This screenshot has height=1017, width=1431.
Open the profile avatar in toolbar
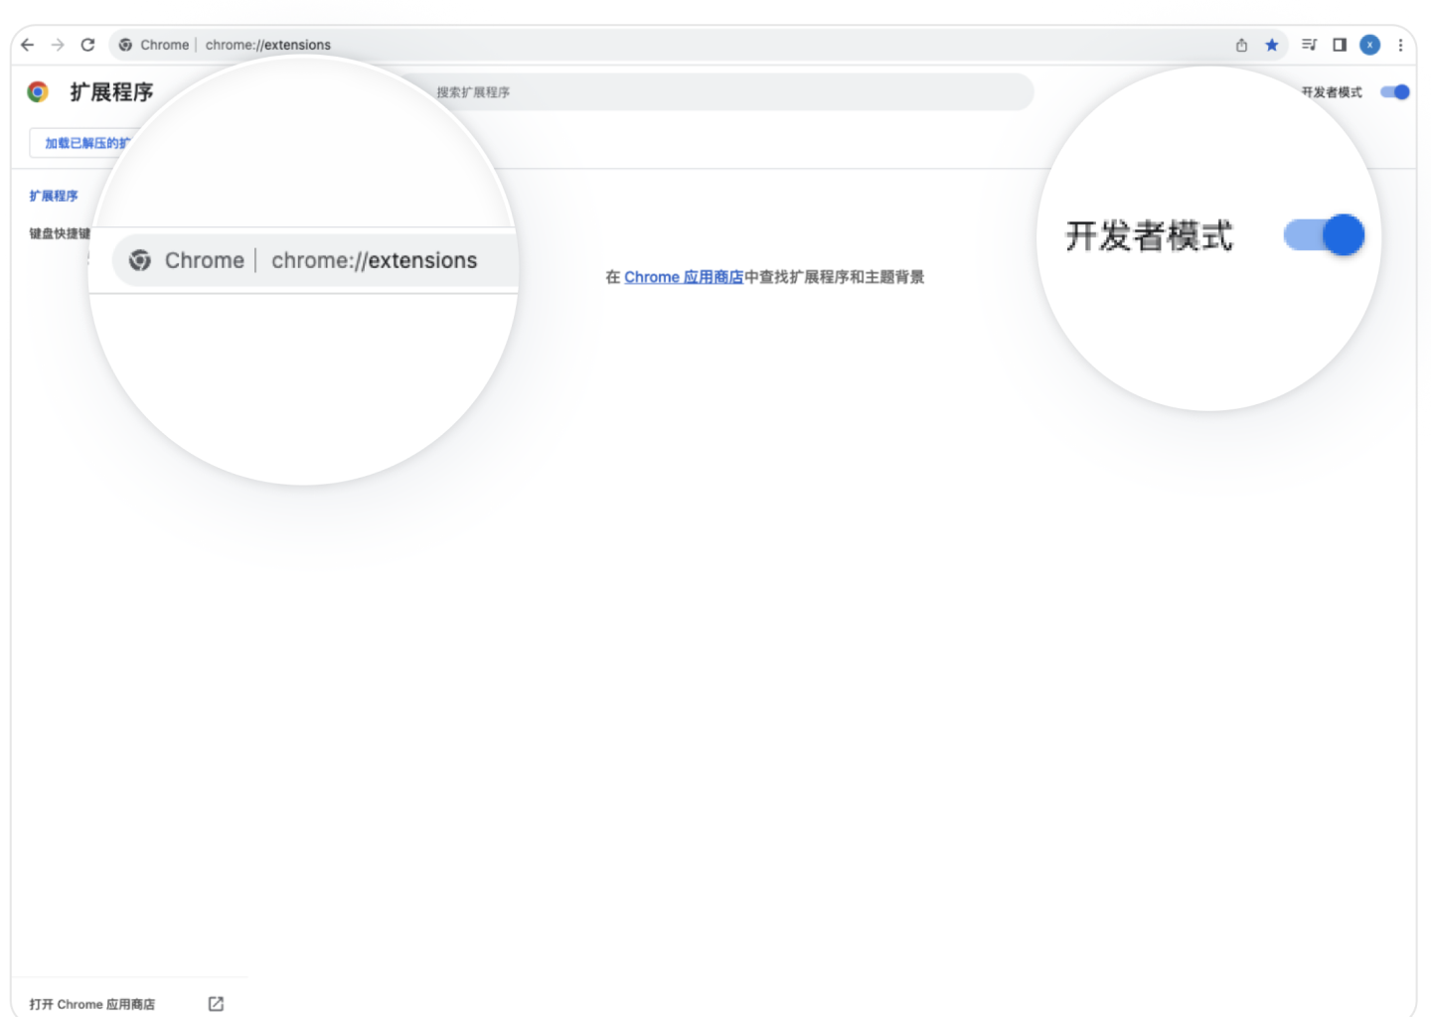[1370, 45]
